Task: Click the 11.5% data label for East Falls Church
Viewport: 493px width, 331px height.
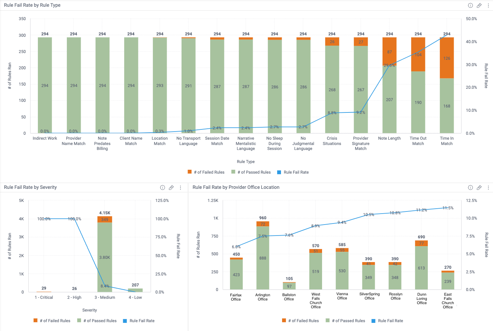Action: tap(448, 208)
